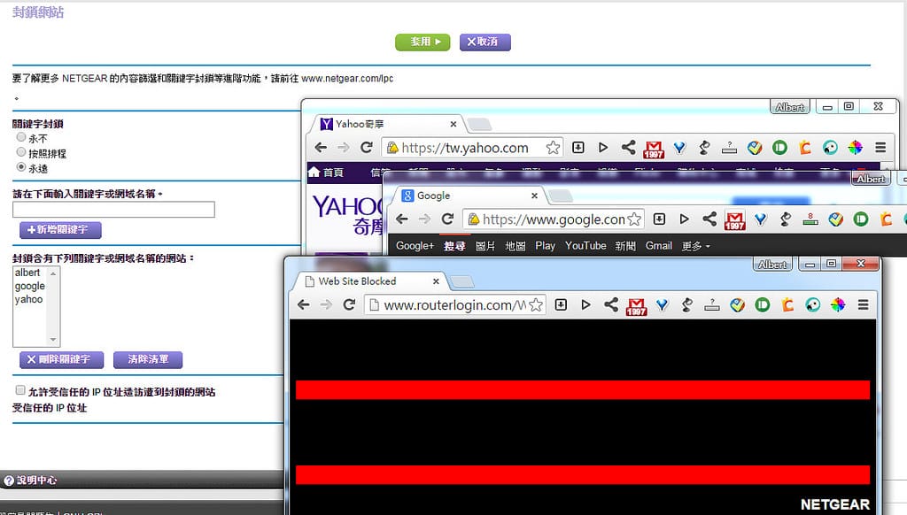Open Google+ in Google nav bar
The image size is (907, 515).
pos(415,246)
